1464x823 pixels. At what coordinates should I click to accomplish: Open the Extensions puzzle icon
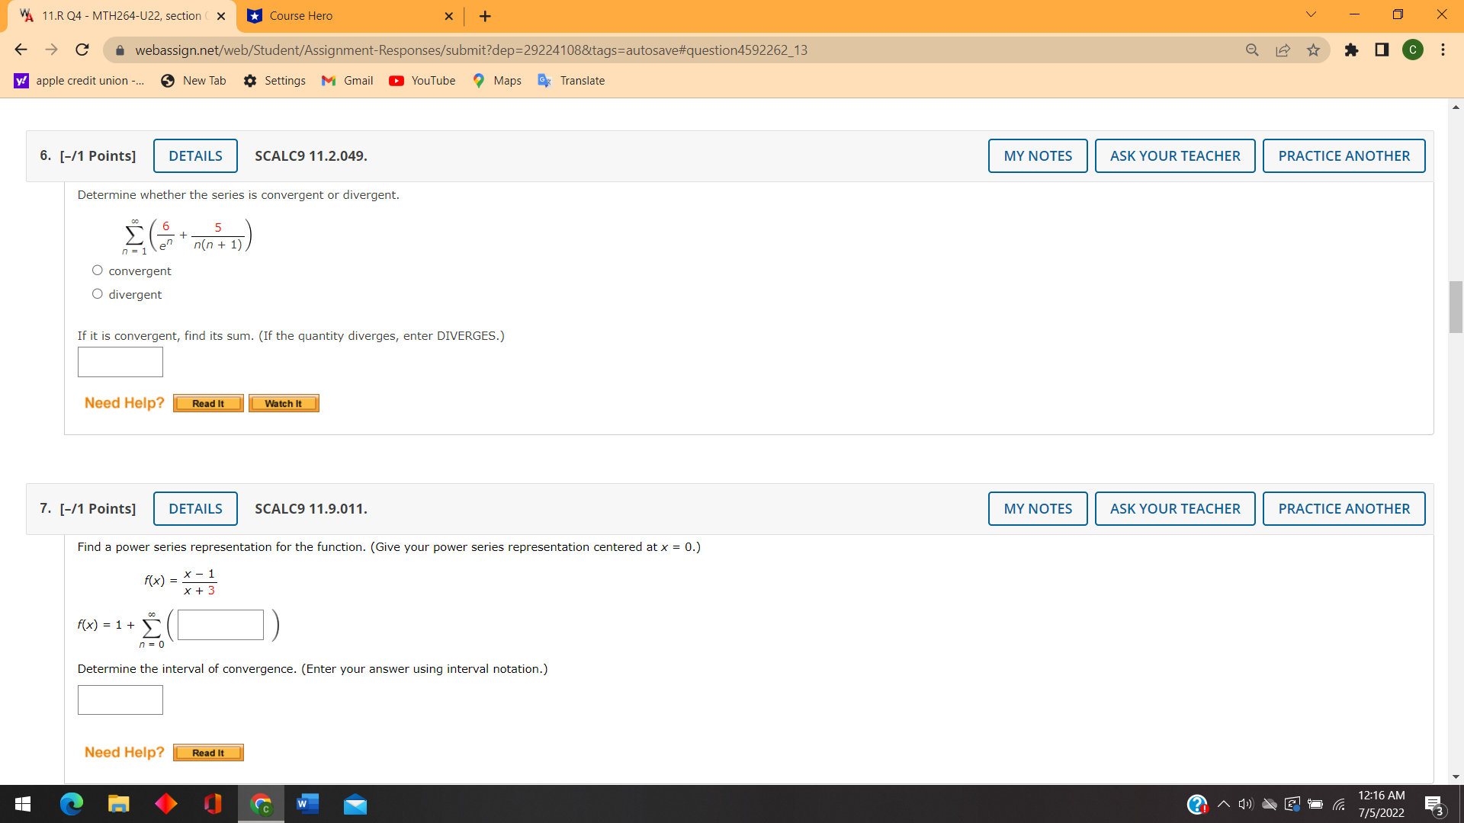point(1351,50)
